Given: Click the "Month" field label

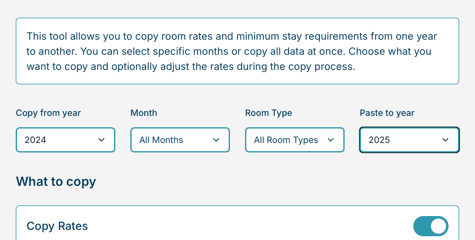Looking at the screenshot, I should (x=144, y=113).
